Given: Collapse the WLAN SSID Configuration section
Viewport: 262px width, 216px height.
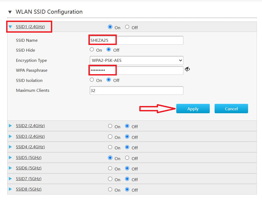Looking at the screenshot, I should pos(10,12).
